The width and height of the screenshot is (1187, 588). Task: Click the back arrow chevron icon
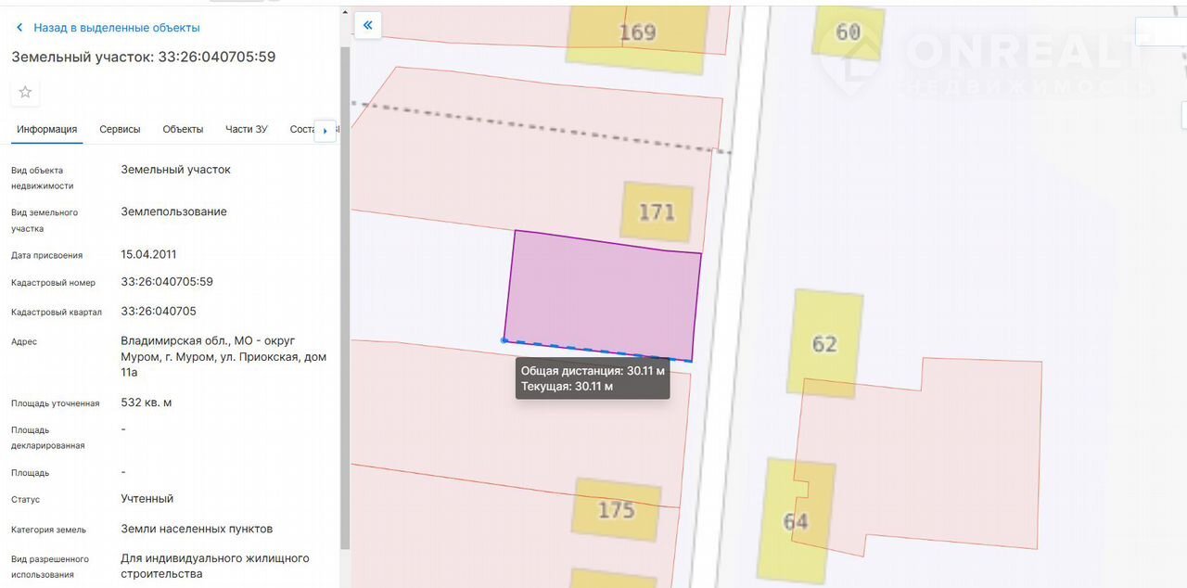pyautogui.click(x=19, y=28)
